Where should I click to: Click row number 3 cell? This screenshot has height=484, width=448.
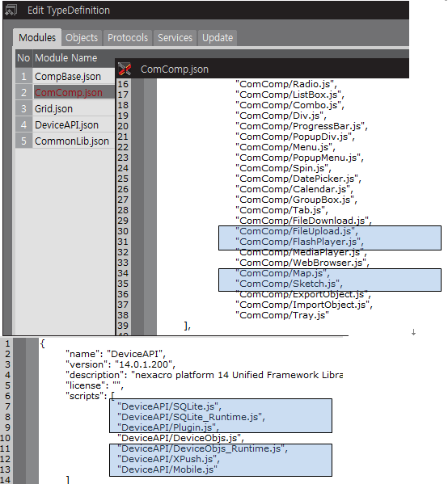coord(23,108)
